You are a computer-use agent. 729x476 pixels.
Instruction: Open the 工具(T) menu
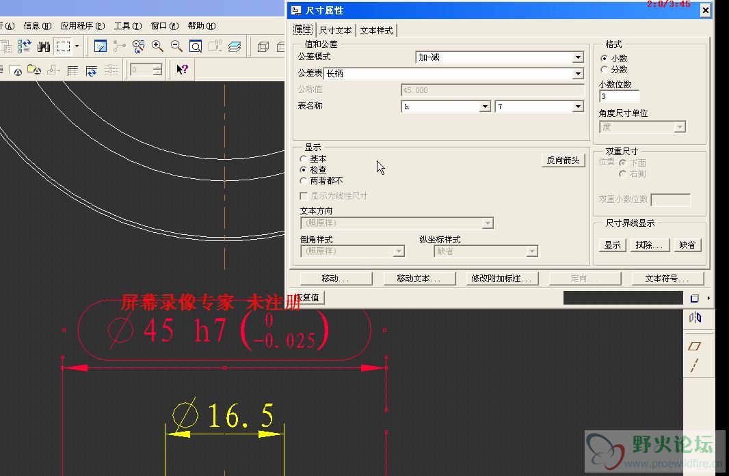coord(128,26)
